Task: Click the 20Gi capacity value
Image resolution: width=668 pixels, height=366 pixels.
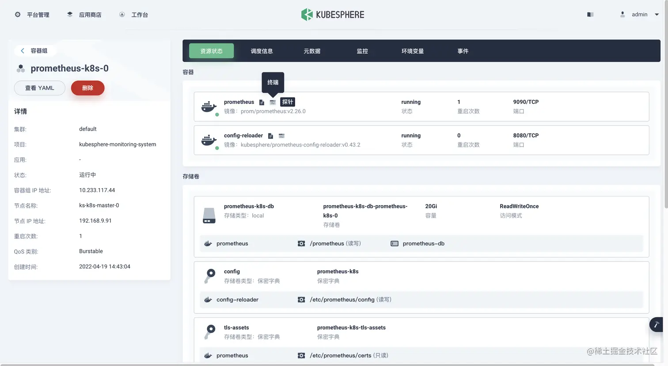Action: [431, 206]
